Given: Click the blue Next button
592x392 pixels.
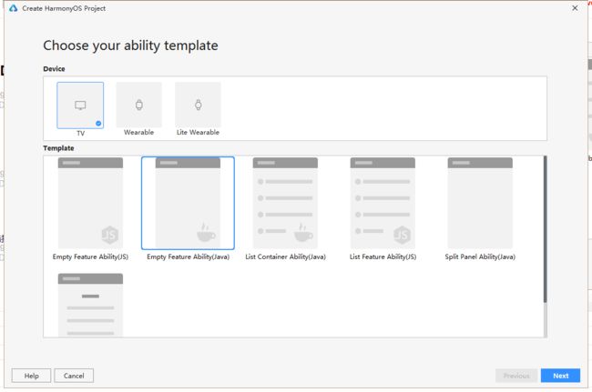Looking at the screenshot, I should point(560,376).
